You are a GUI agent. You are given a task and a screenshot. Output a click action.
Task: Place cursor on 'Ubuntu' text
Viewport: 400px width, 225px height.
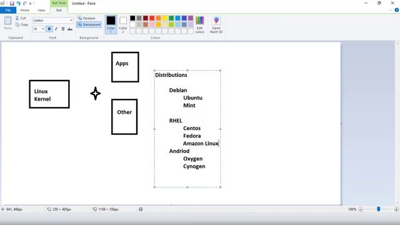[193, 98]
